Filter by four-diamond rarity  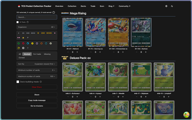coord(33,33)
